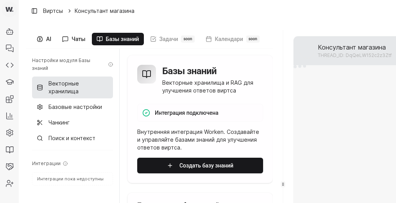Open the bar chart analytics icon
This screenshot has height=203, width=396.
(10, 116)
